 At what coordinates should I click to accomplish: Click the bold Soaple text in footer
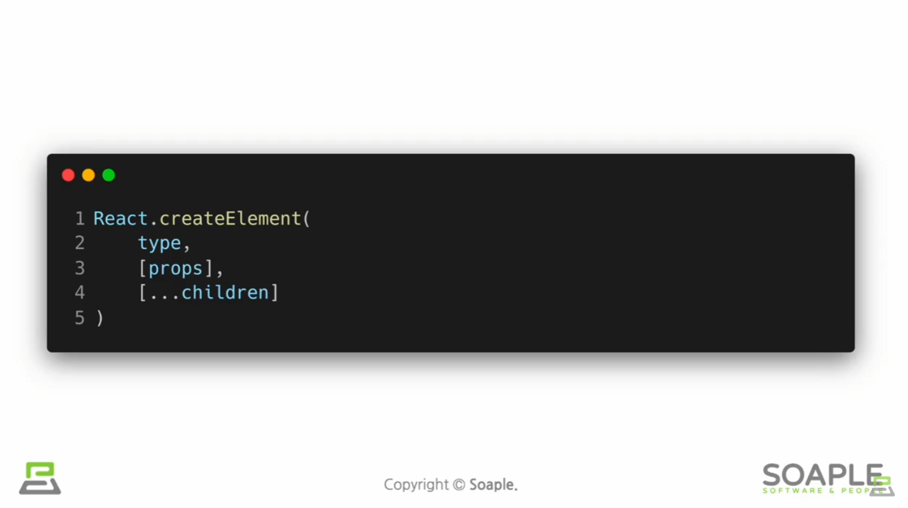click(x=493, y=485)
